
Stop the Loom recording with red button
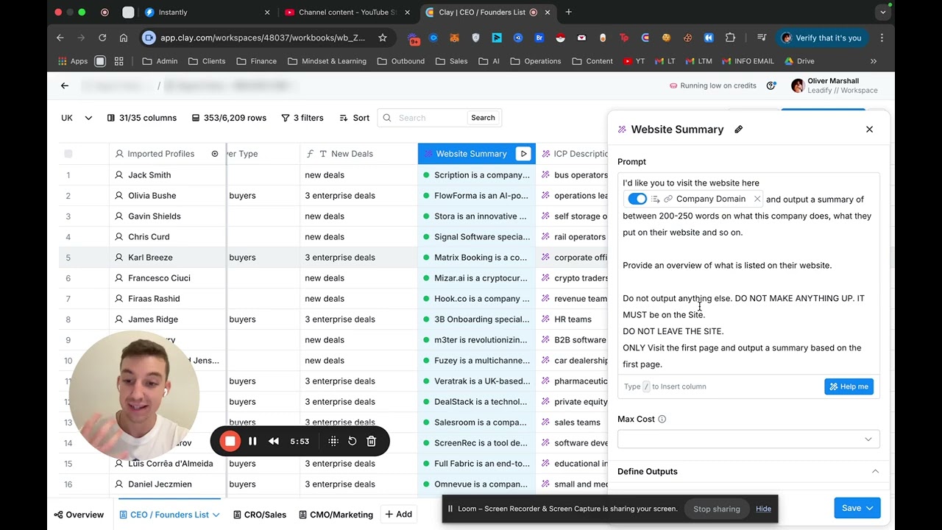coord(230,441)
